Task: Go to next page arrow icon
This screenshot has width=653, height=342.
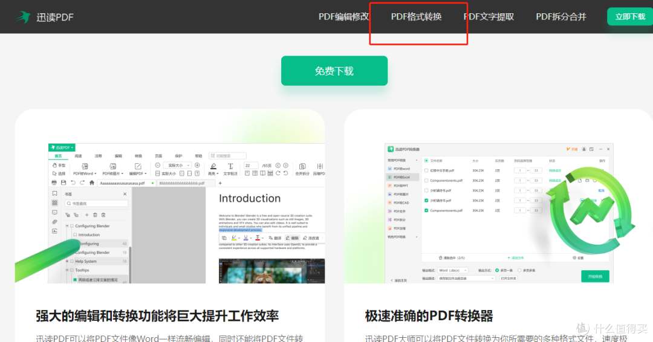Action: [285, 165]
